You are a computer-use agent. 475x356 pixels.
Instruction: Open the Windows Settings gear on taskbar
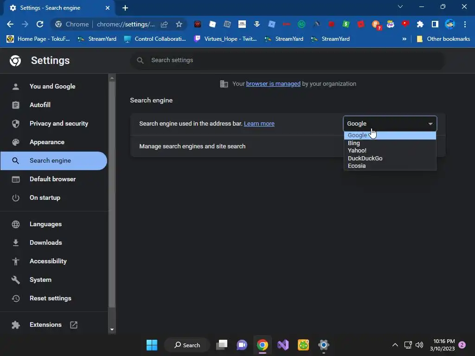click(x=323, y=345)
